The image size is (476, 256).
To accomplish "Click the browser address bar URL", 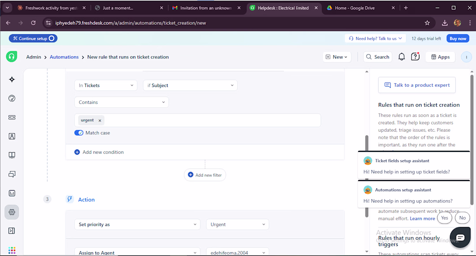I will point(131,23).
